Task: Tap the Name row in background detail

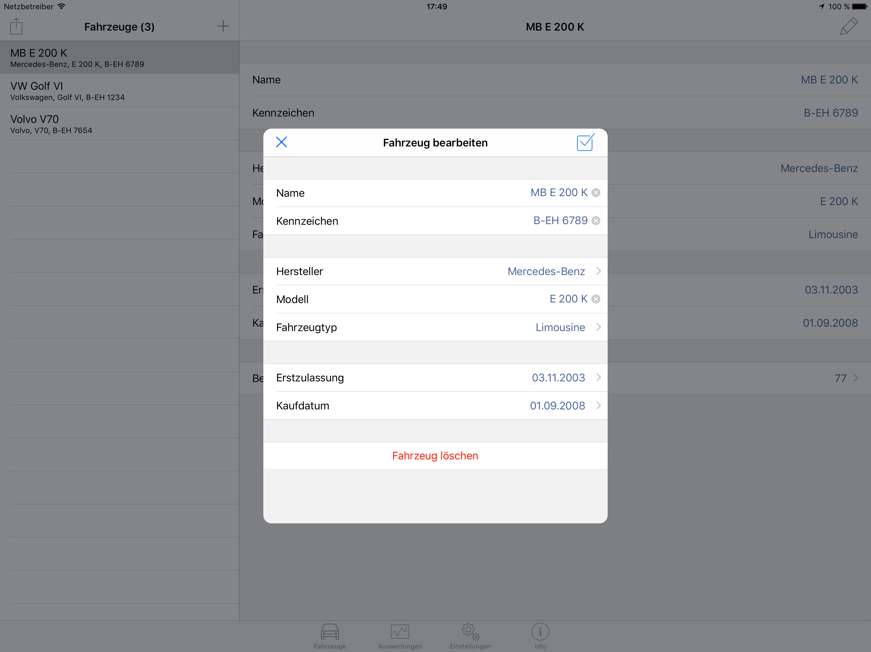Action: click(x=555, y=80)
